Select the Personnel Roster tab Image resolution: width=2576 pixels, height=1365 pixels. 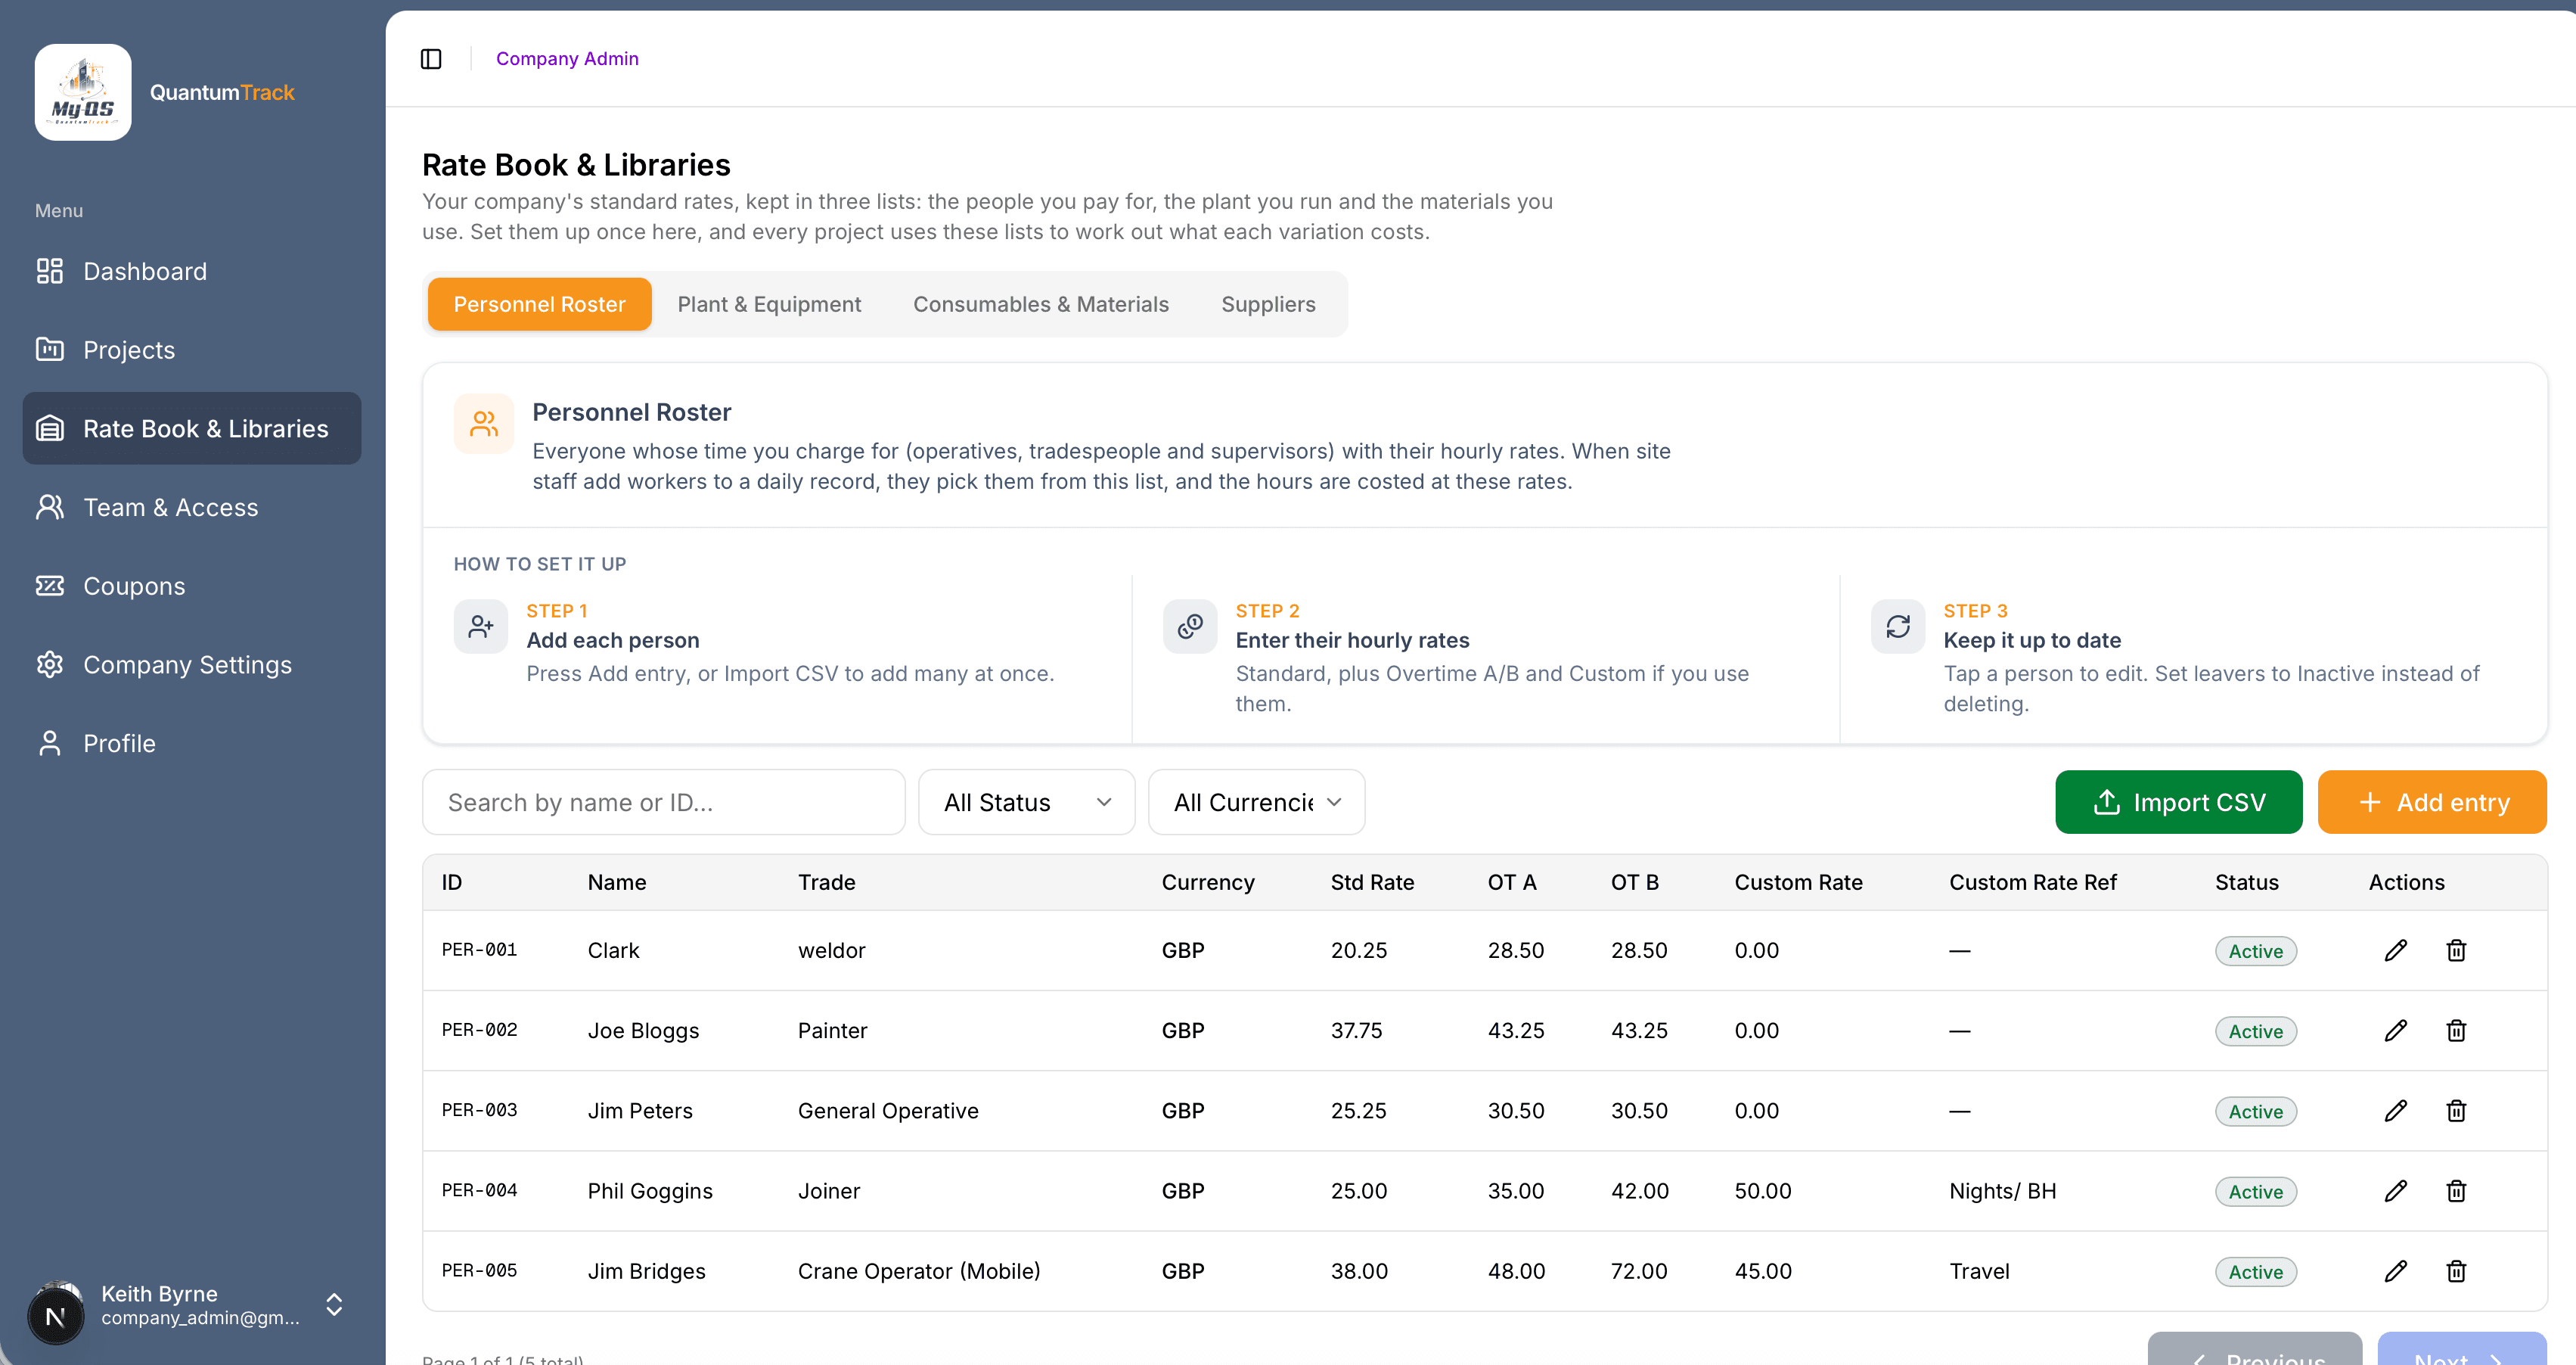pyautogui.click(x=540, y=304)
